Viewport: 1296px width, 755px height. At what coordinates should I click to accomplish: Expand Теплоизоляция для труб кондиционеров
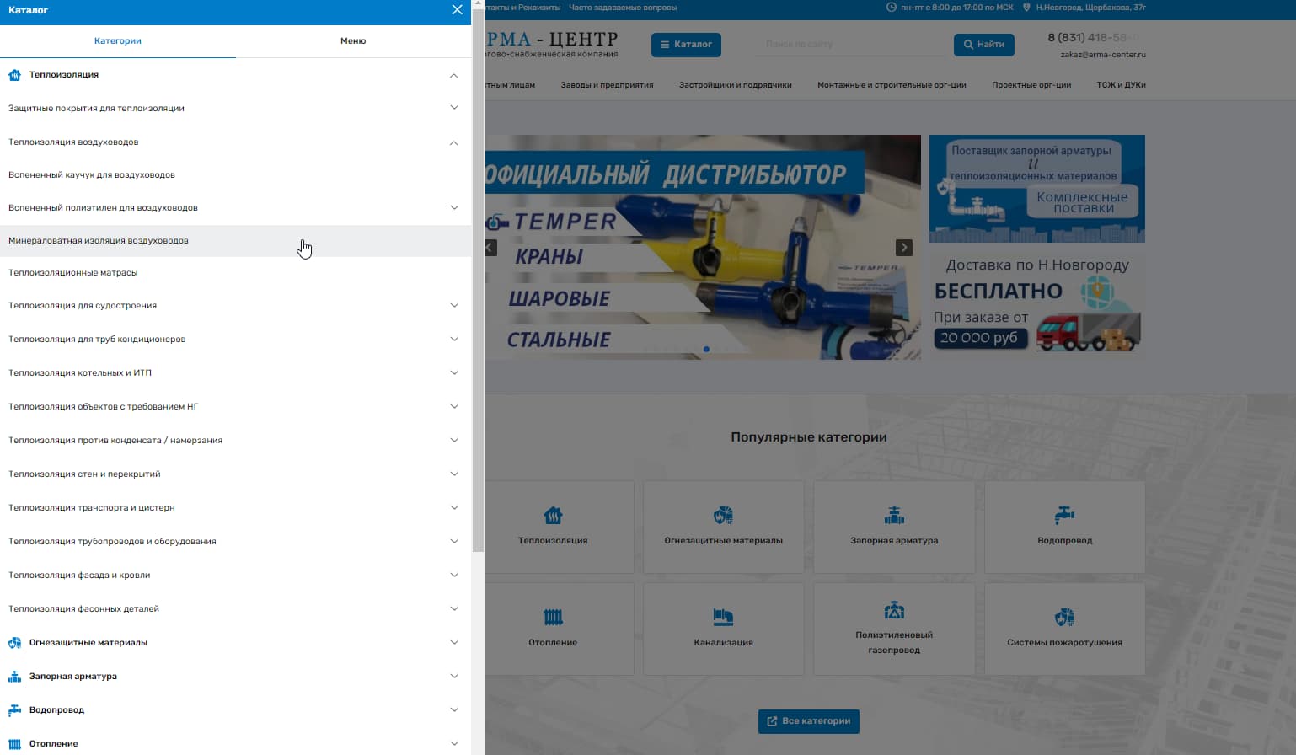[454, 339]
